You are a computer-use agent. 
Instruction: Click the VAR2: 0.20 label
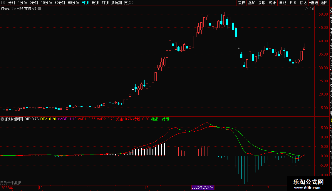[106, 119]
